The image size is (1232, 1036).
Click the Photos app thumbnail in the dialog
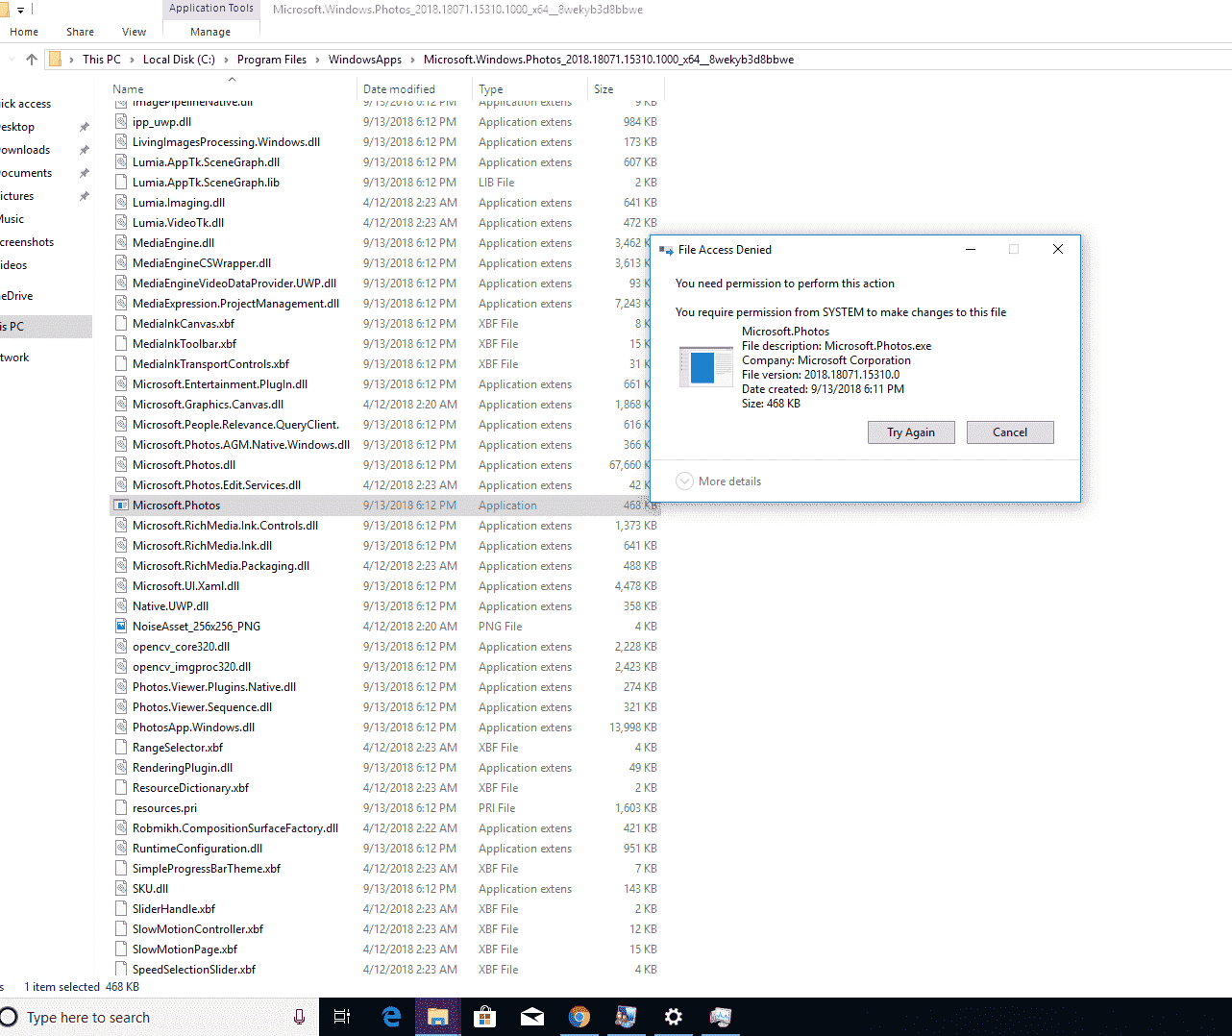tap(705, 366)
